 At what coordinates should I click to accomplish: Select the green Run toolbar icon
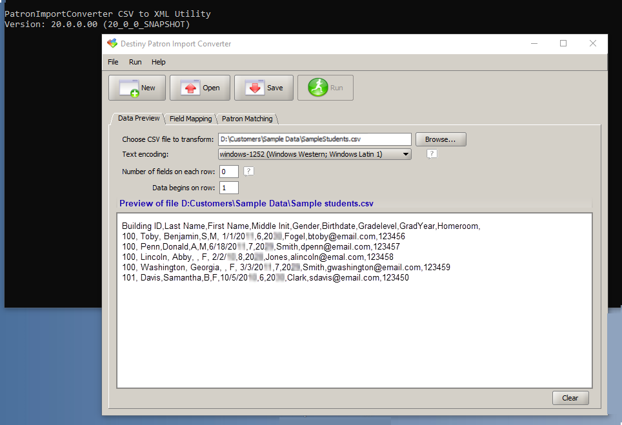(317, 87)
